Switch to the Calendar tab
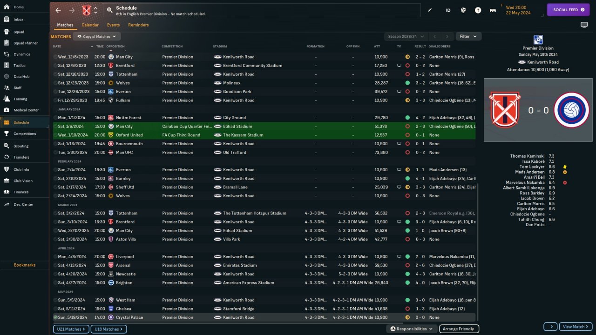 click(90, 25)
